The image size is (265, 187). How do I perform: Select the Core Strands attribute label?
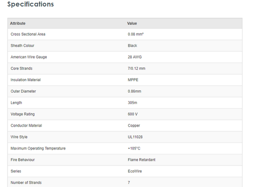pyautogui.click(x=22, y=68)
